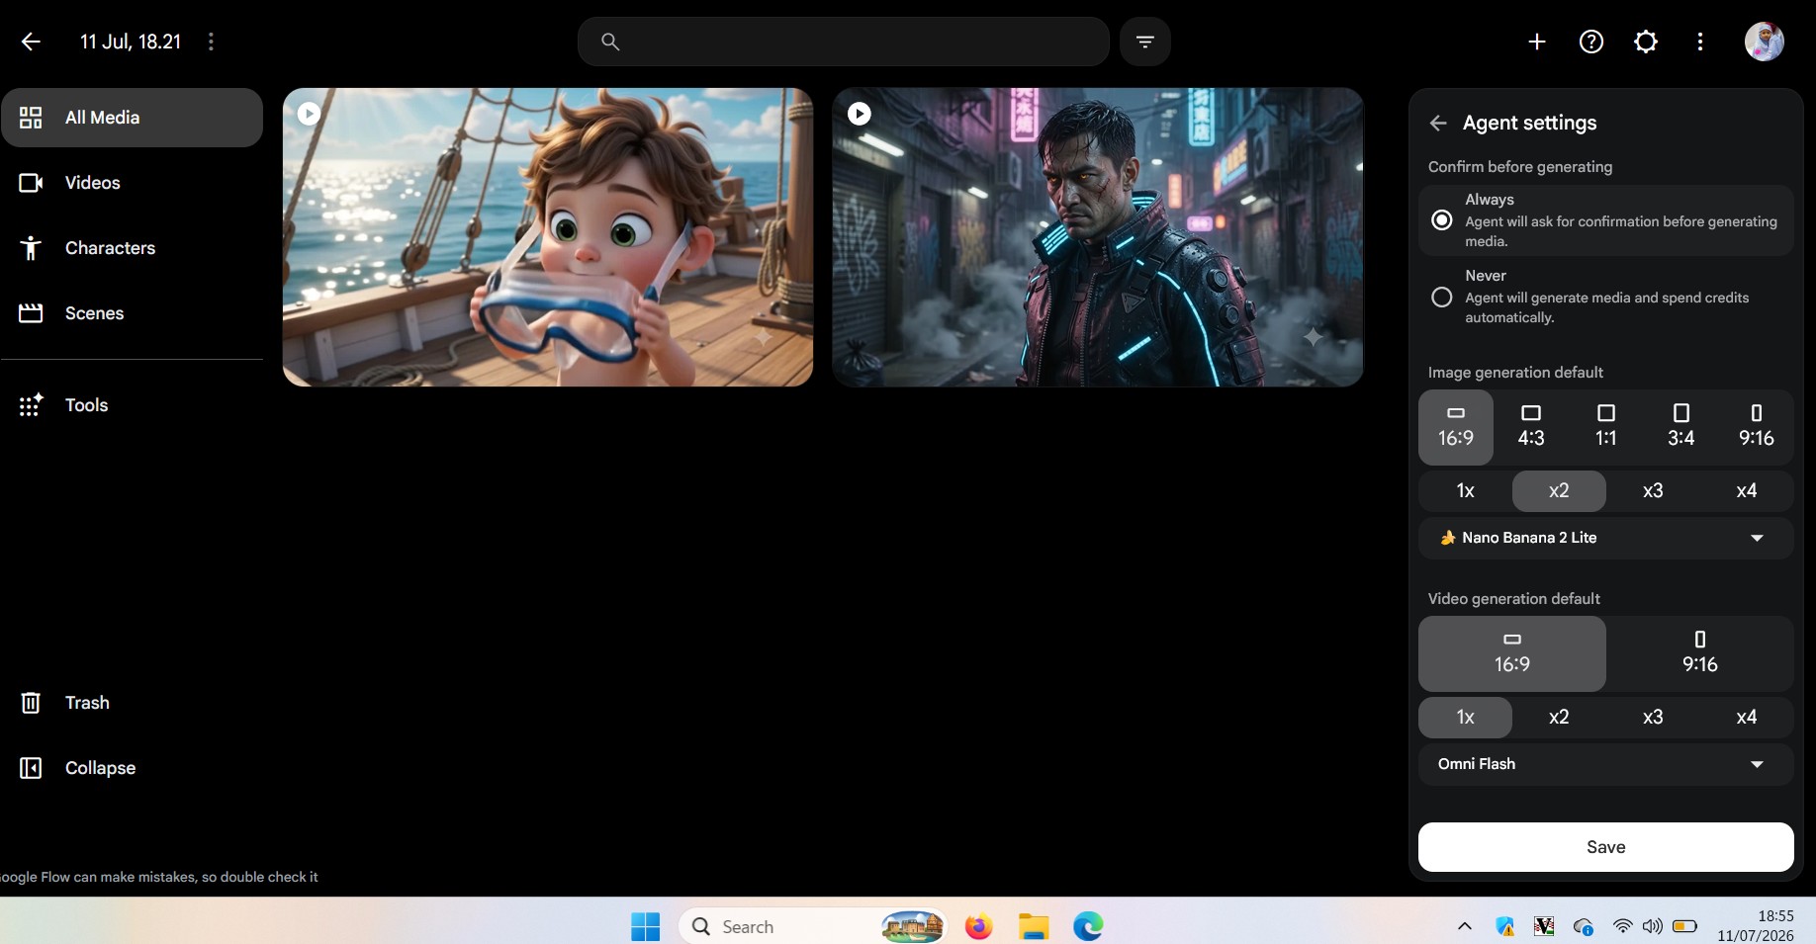
Task: Open the battery status tray icon
Action: 1684,926
